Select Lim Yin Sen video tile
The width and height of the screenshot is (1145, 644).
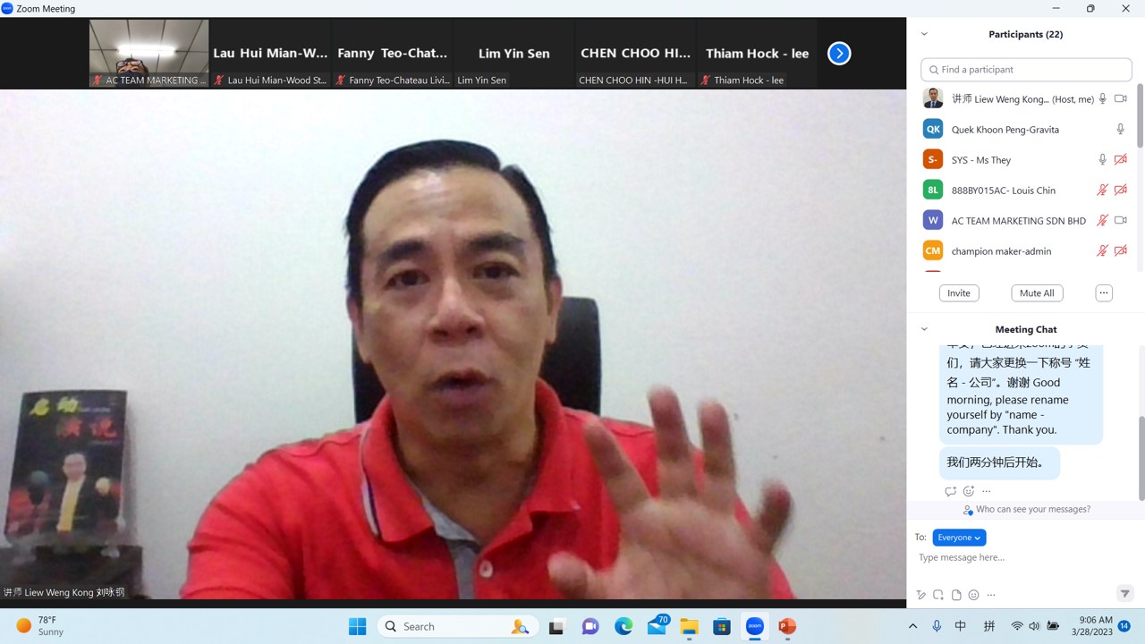click(514, 54)
